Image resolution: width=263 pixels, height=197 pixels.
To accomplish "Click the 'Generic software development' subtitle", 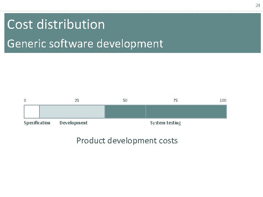I will 85,44.
